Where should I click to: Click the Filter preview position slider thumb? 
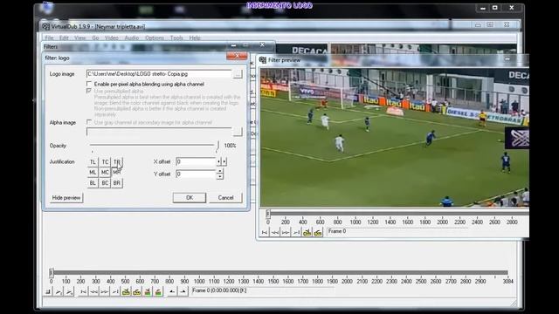pos(268,214)
